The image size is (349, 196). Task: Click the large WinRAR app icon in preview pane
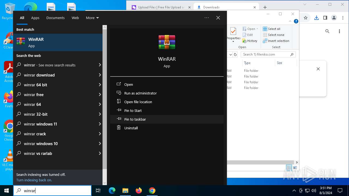(x=167, y=42)
